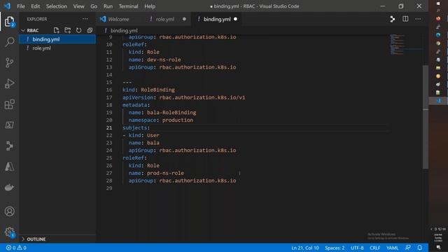
Task: Switch to the role.yml tab
Action: tap(165, 19)
